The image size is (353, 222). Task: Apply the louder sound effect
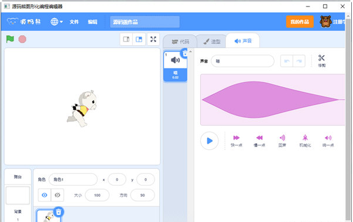click(328, 141)
